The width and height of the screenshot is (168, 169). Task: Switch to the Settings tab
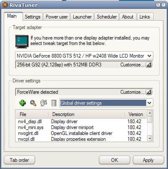pyautogui.click(x=33, y=17)
